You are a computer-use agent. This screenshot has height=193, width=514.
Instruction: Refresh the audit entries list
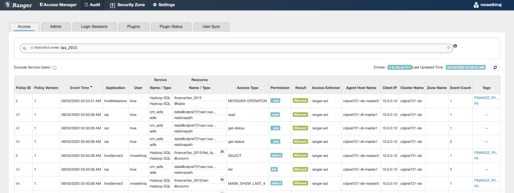(x=495, y=67)
